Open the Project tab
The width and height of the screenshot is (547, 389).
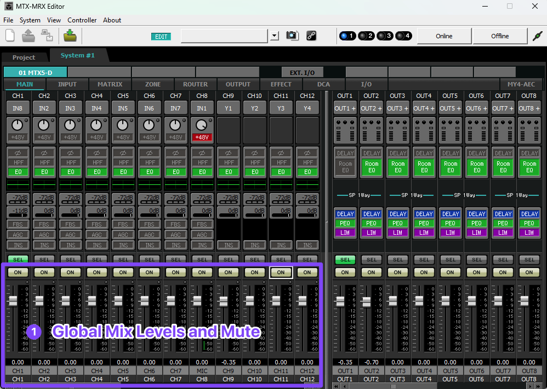coord(24,57)
